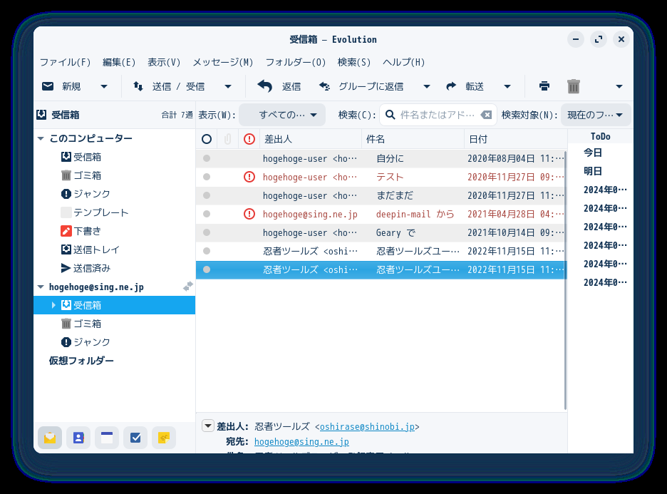This screenshot has height=494, width=667.
Task: Select 受信箱 under このコンピューター
Action: pos(87,157)
